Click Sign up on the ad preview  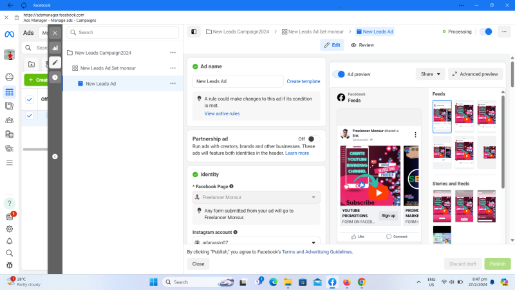pos(388,216)
